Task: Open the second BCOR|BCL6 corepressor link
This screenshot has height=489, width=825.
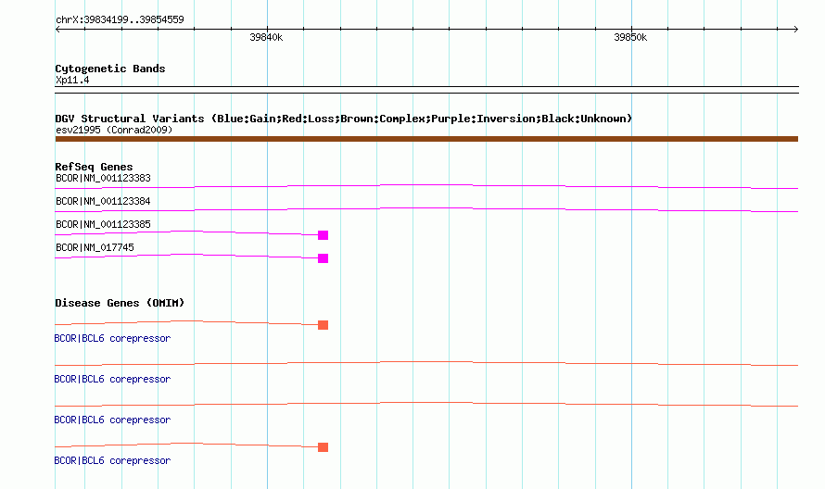Action: pyautogui.click(x=112, y=379)
